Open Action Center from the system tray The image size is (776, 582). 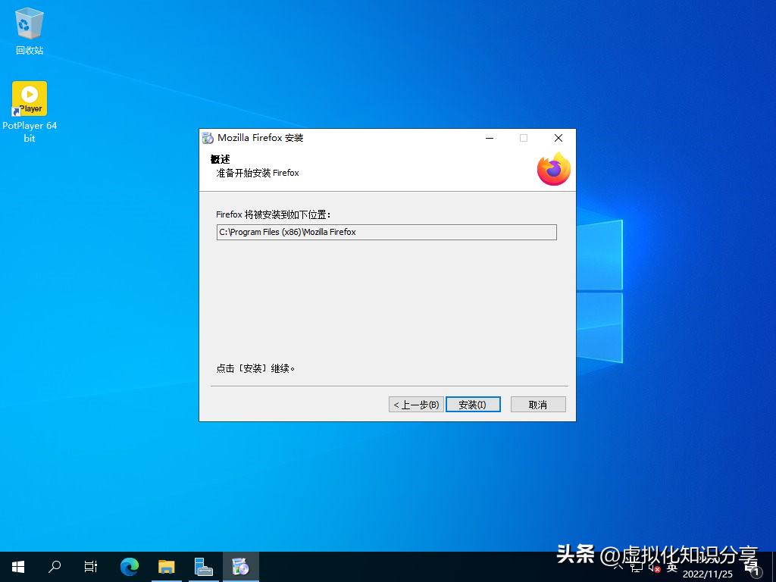coord(753,571)
